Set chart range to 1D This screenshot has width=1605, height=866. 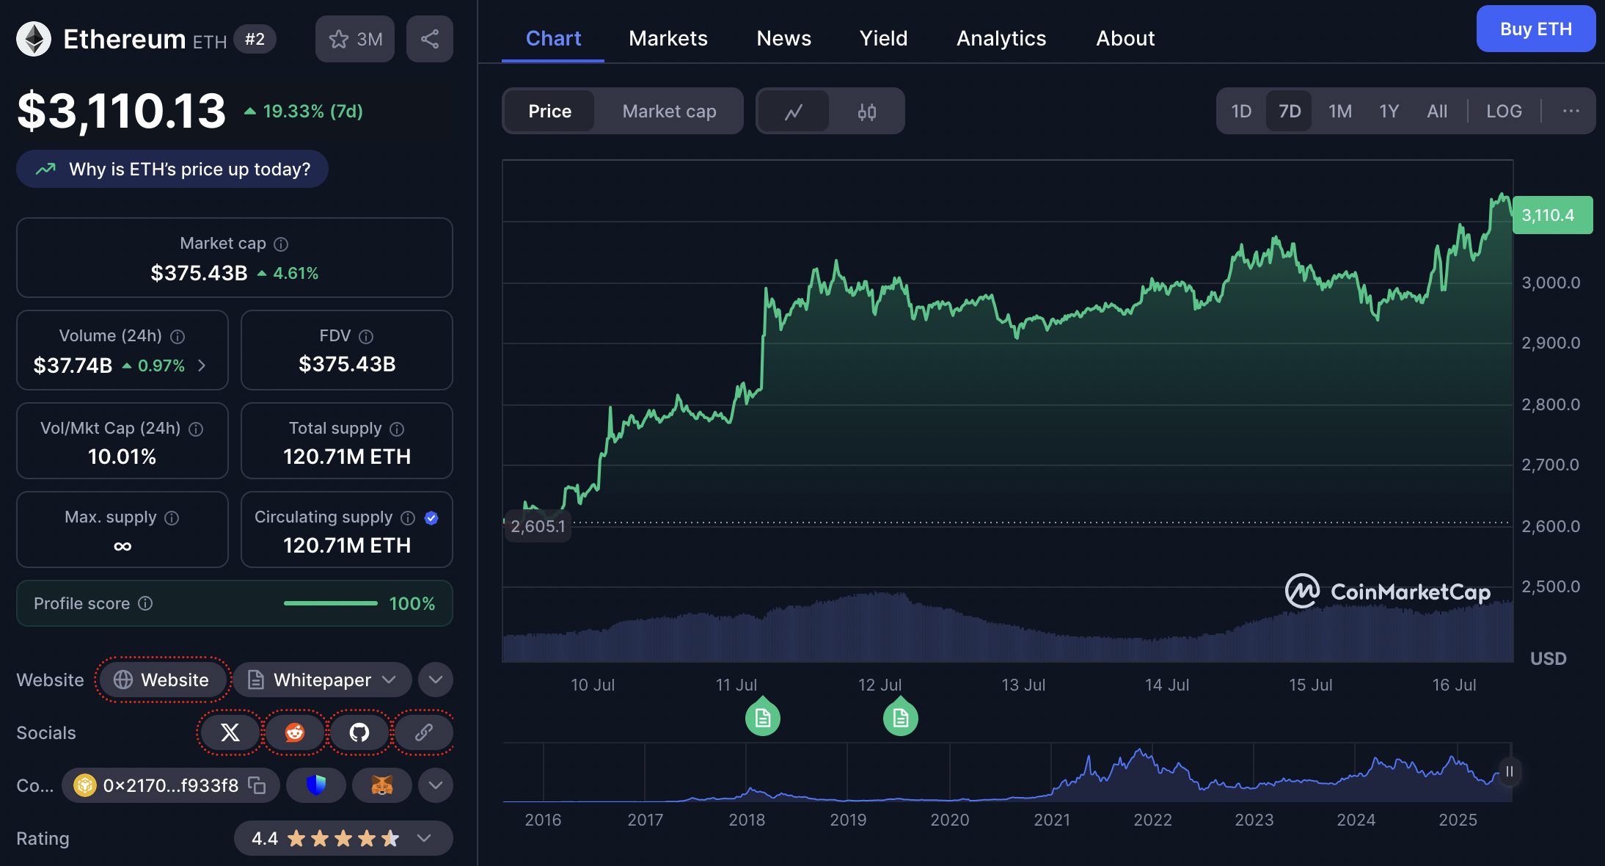tap(1241, 112)
